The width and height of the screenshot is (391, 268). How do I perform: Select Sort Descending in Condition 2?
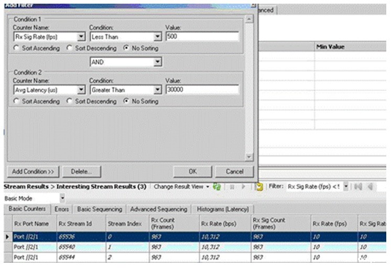(69, 101)
